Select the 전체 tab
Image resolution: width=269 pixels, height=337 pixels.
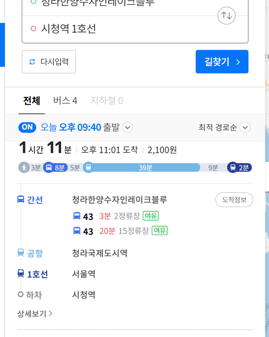[32, 101]
